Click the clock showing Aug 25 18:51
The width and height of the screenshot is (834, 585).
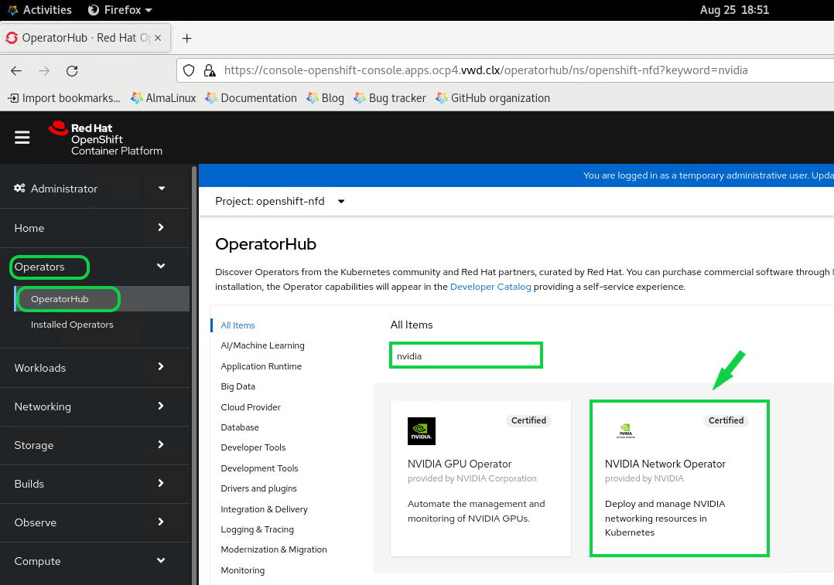click(734, 9)
